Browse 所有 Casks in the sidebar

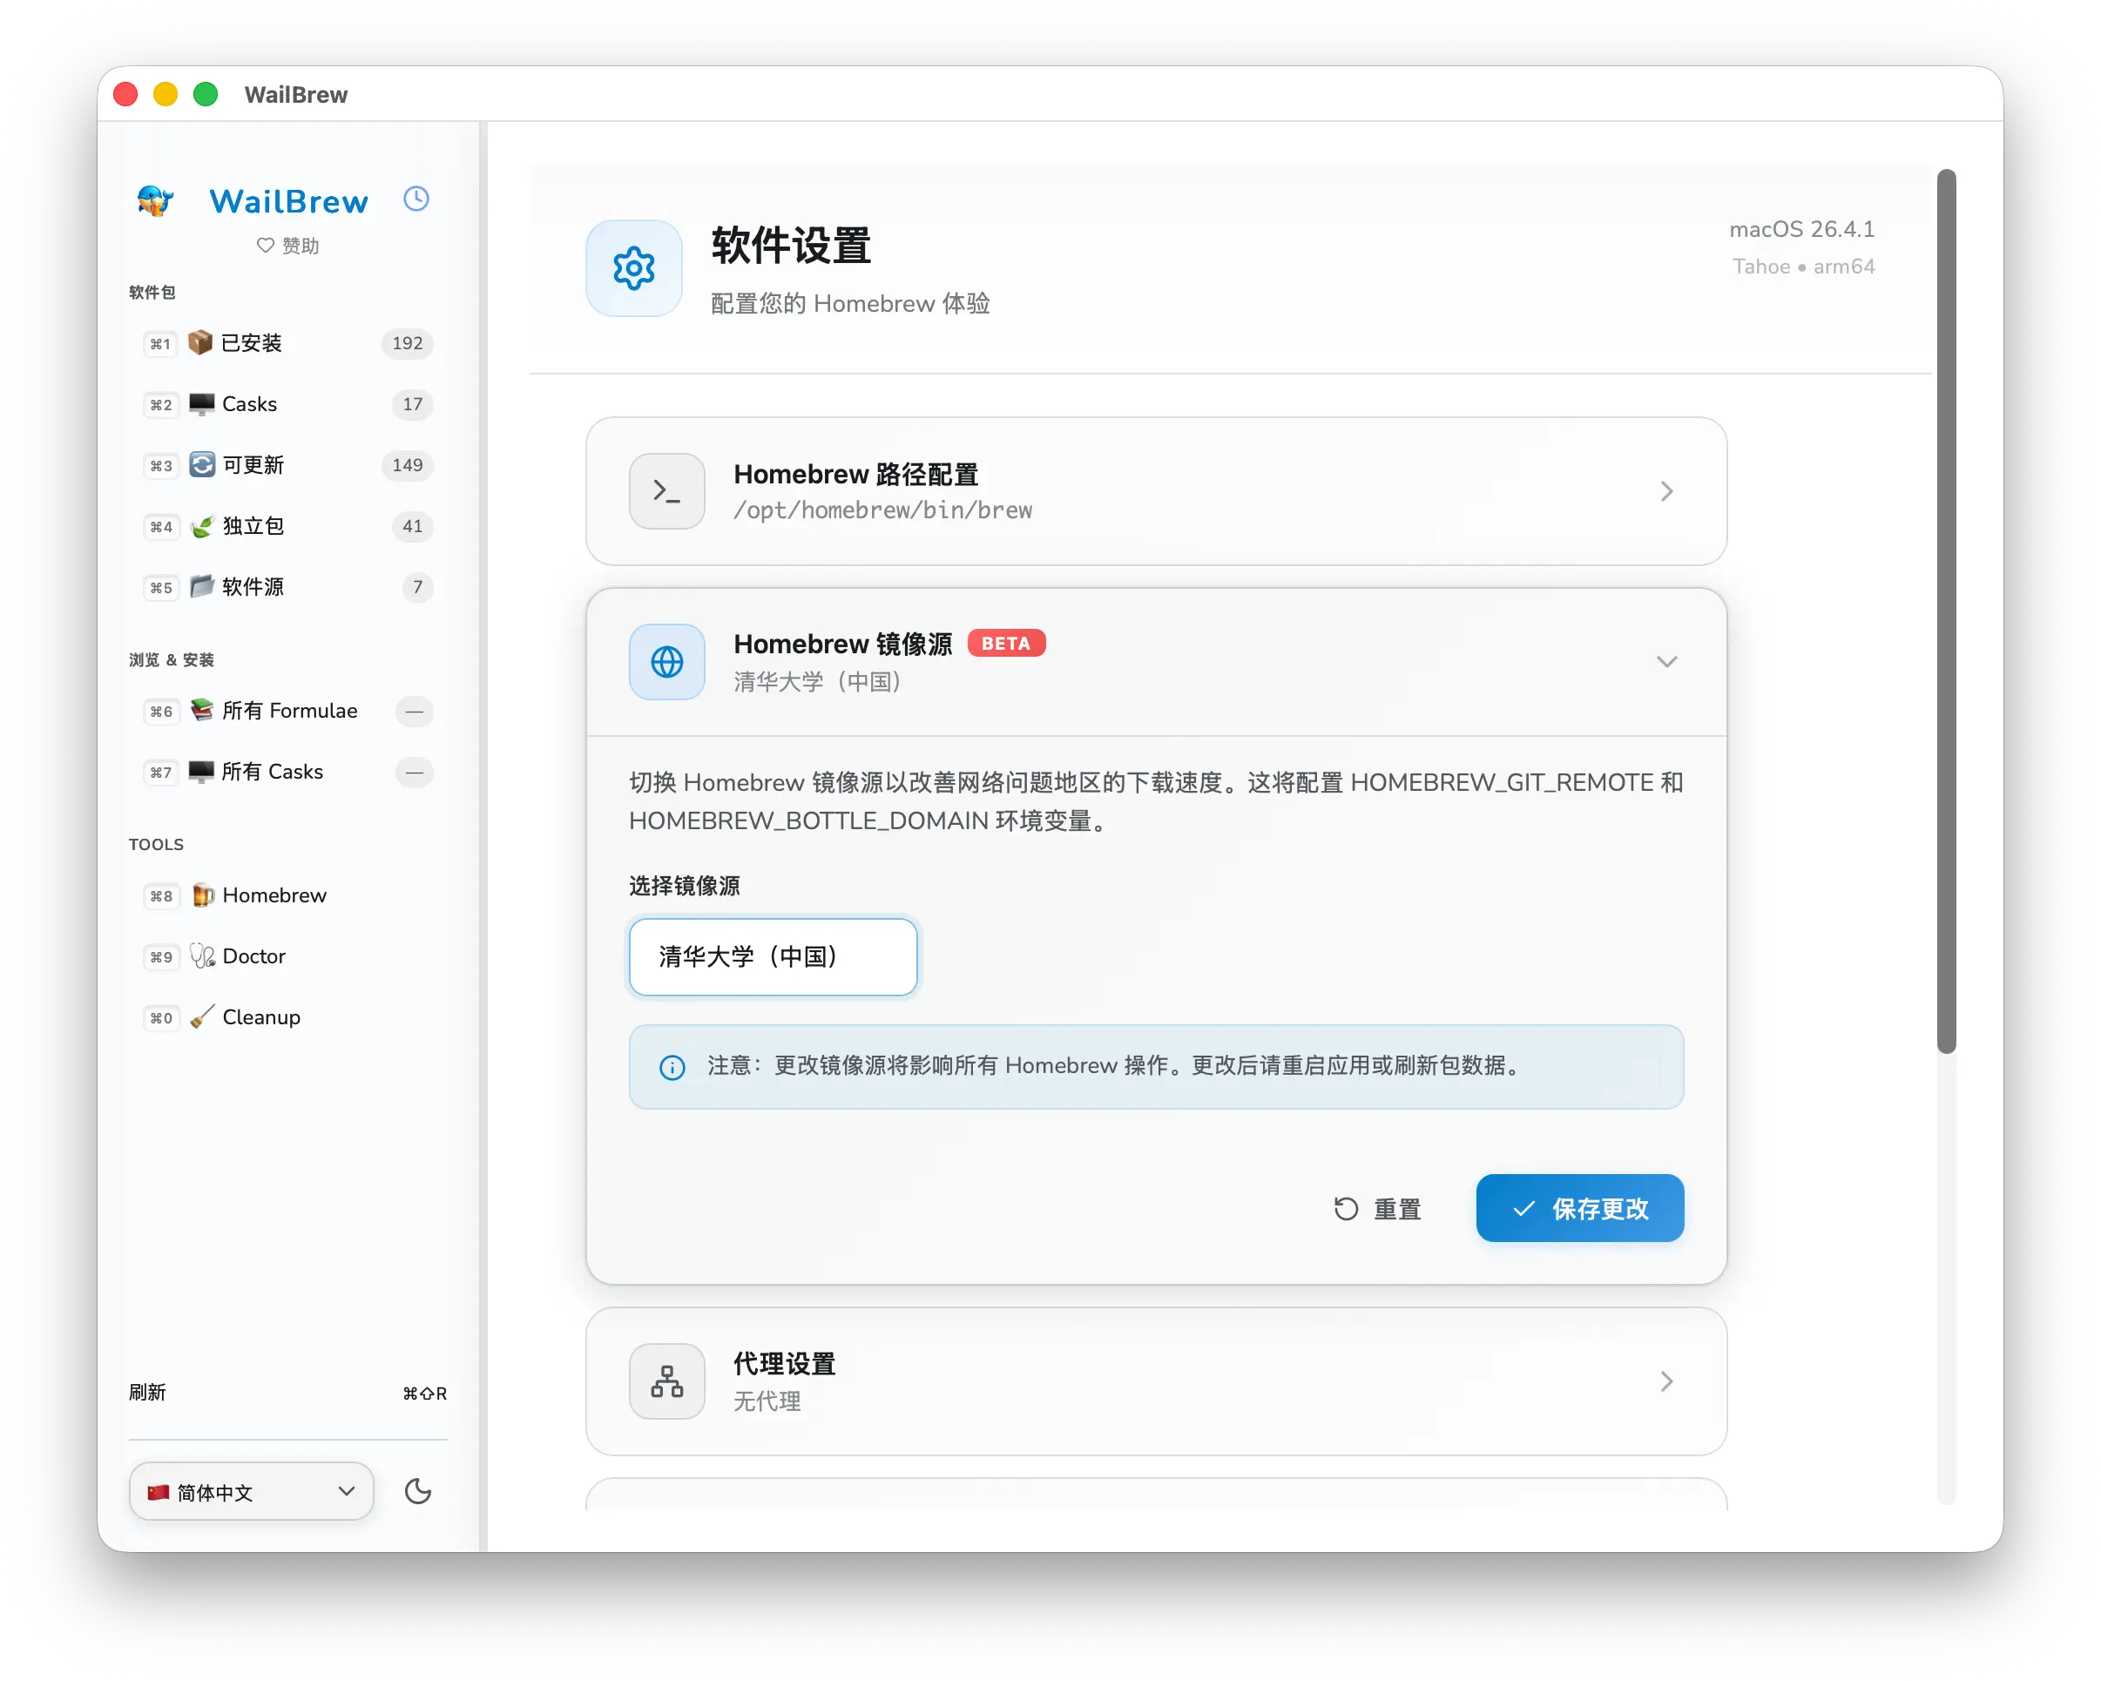(x=287, y=772)
